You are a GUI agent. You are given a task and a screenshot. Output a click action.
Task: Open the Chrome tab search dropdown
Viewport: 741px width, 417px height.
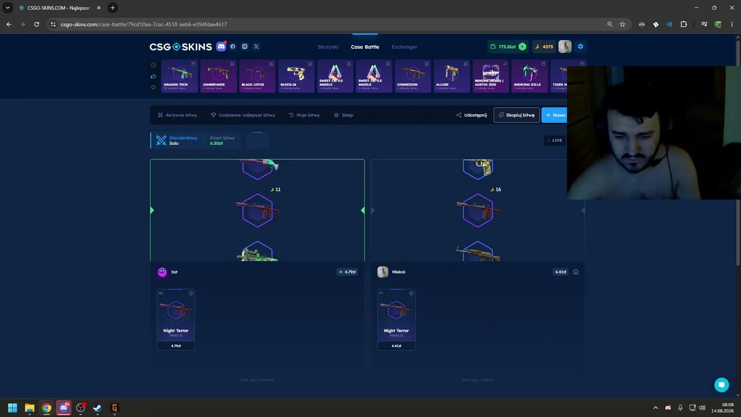pyautogui.click(x=8, y=8)
